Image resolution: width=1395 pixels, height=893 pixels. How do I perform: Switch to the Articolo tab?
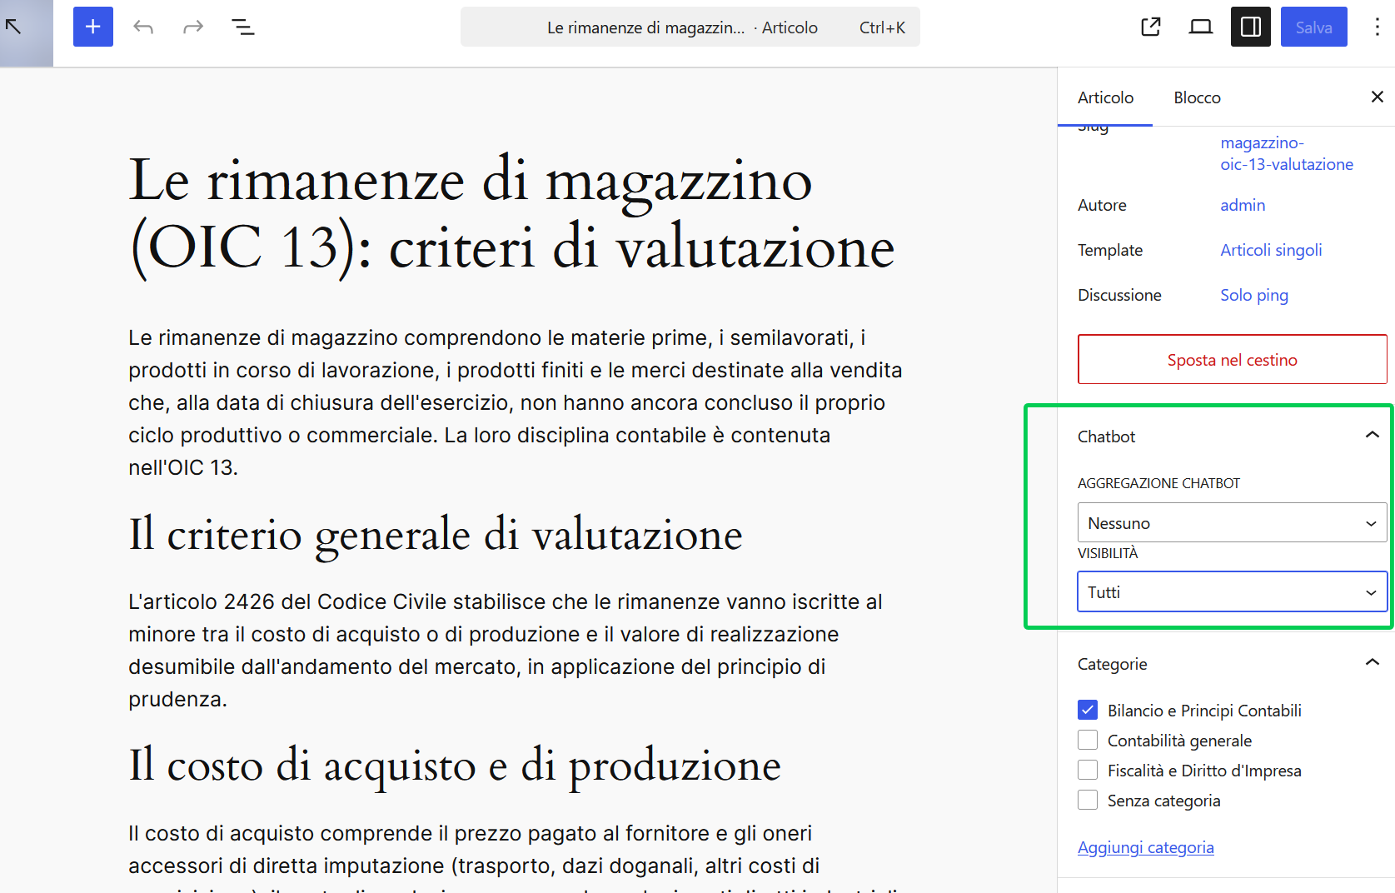(1105, 97)
